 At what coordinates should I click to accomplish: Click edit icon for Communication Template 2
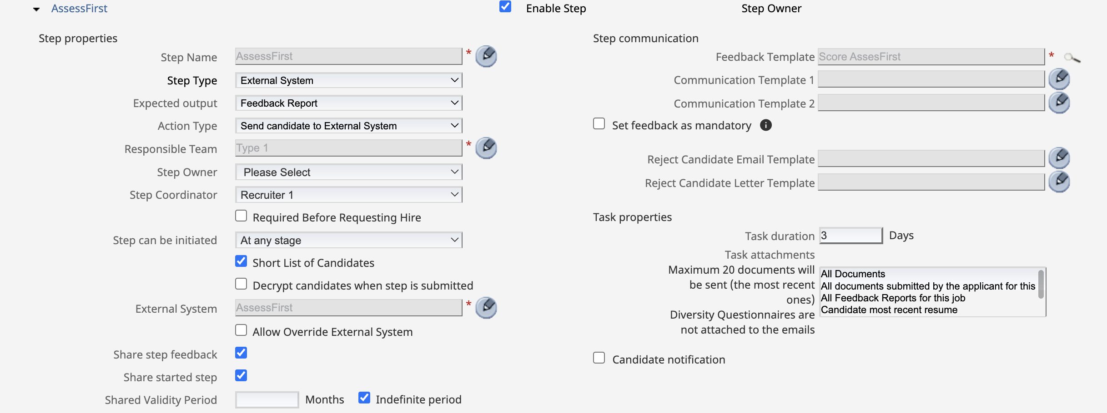(1059, 103)
